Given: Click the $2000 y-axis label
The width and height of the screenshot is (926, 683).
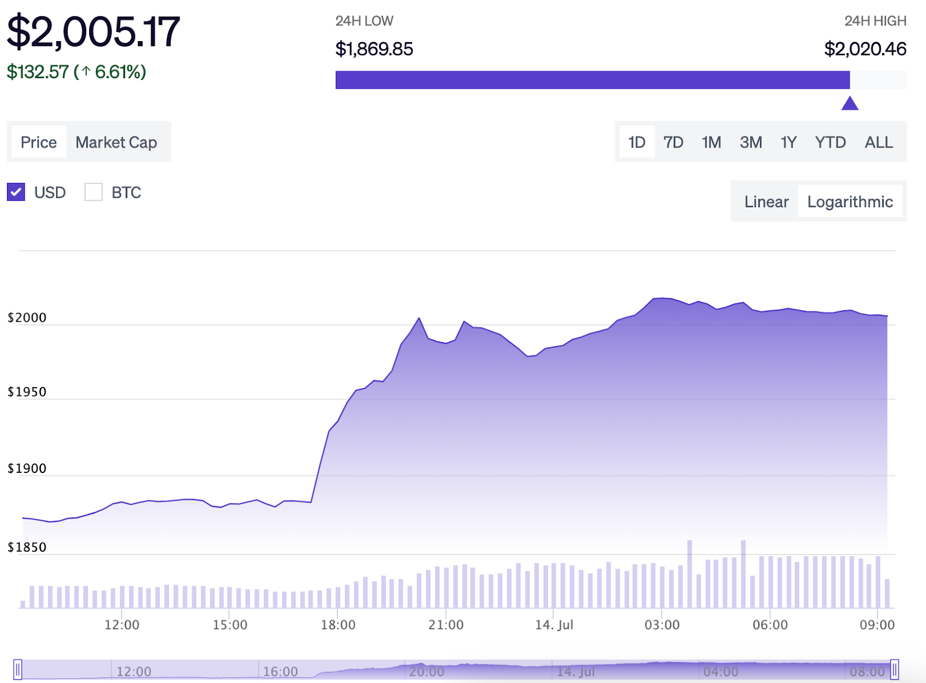Looking at the screenshot, I should click(x=27, y=318).
